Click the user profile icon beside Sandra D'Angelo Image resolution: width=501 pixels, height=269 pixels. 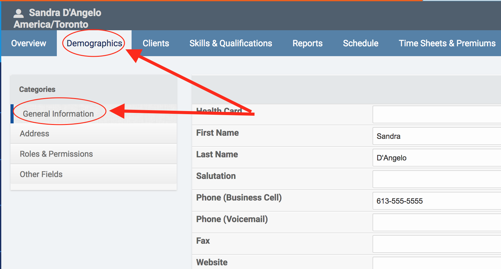[19, 13]
